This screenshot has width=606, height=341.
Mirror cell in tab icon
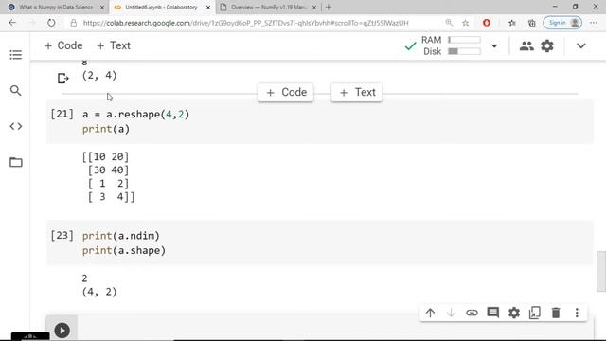point(534,313)
